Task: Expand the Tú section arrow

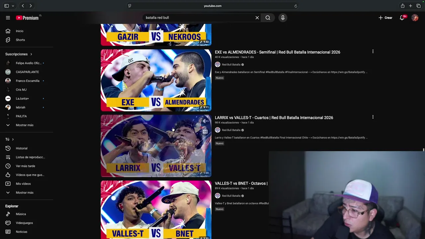Action: pos(13,139)
